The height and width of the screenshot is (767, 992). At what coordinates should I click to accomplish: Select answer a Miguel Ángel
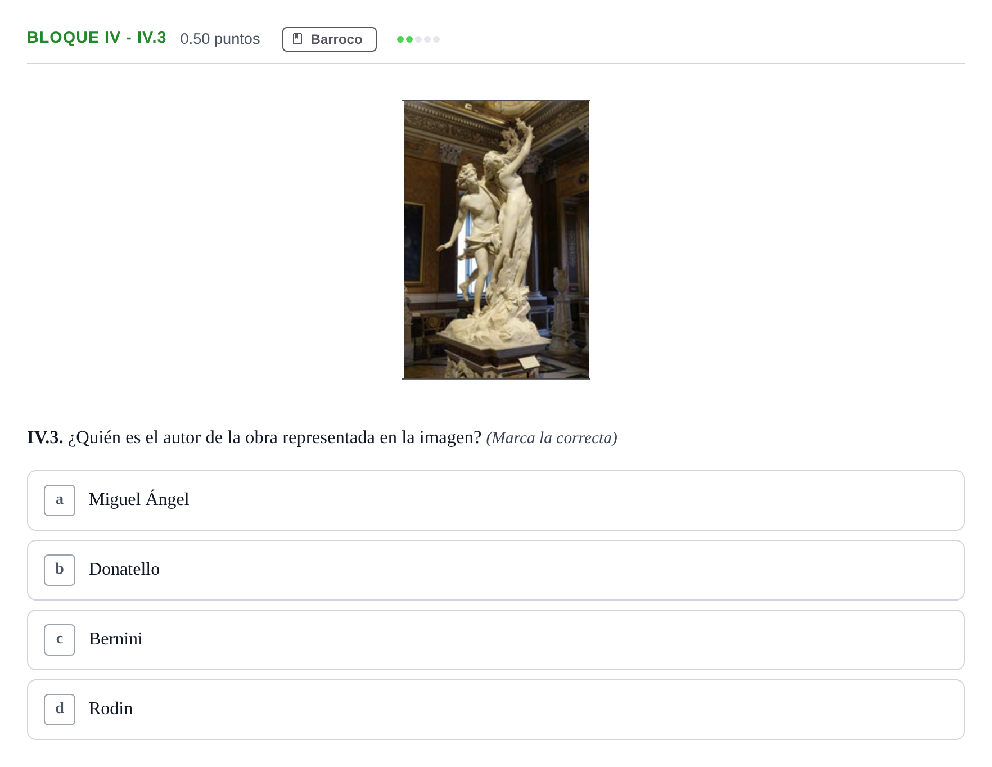tap(496, 500)
